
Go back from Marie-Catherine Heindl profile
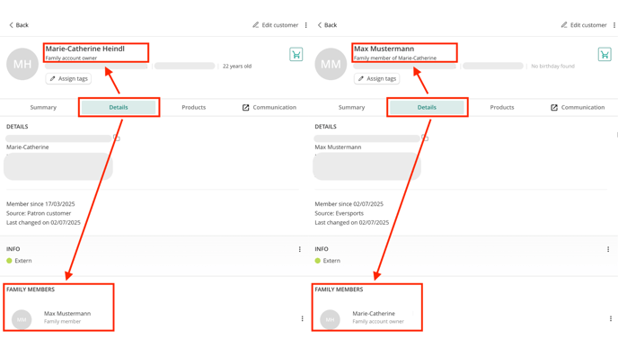pyautogui.click(x=19, y=25)
